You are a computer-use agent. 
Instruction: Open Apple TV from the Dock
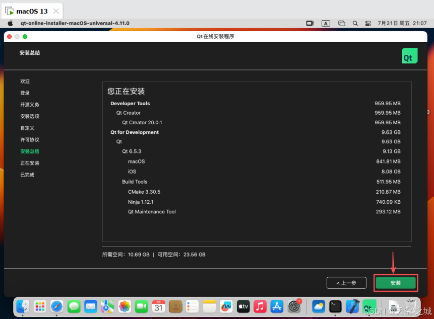[243, 306]
